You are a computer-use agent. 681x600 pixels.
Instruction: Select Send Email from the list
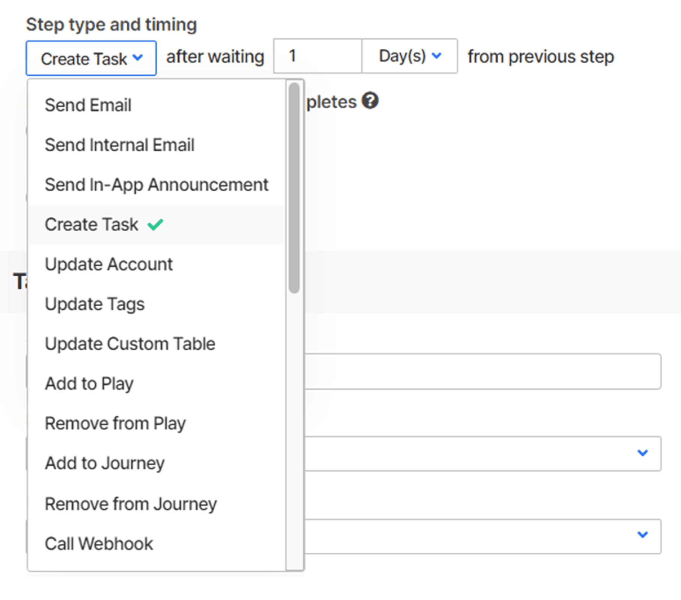click(88, 105)
